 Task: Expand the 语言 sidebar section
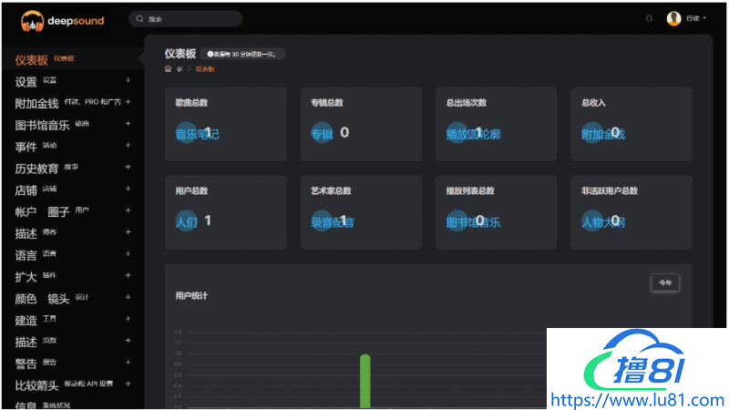pos(128,254)
